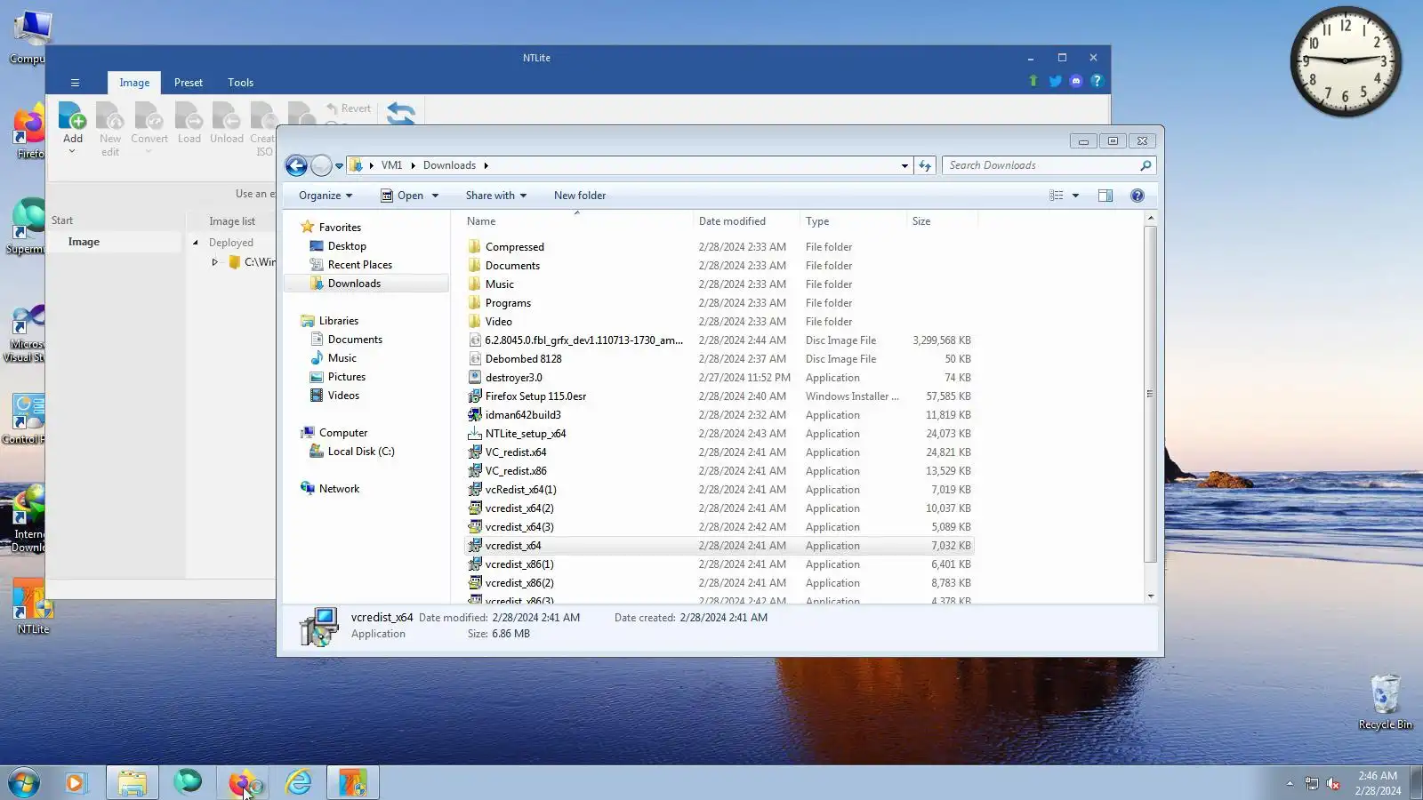Select Desktop under Favorites

(347, 246)
